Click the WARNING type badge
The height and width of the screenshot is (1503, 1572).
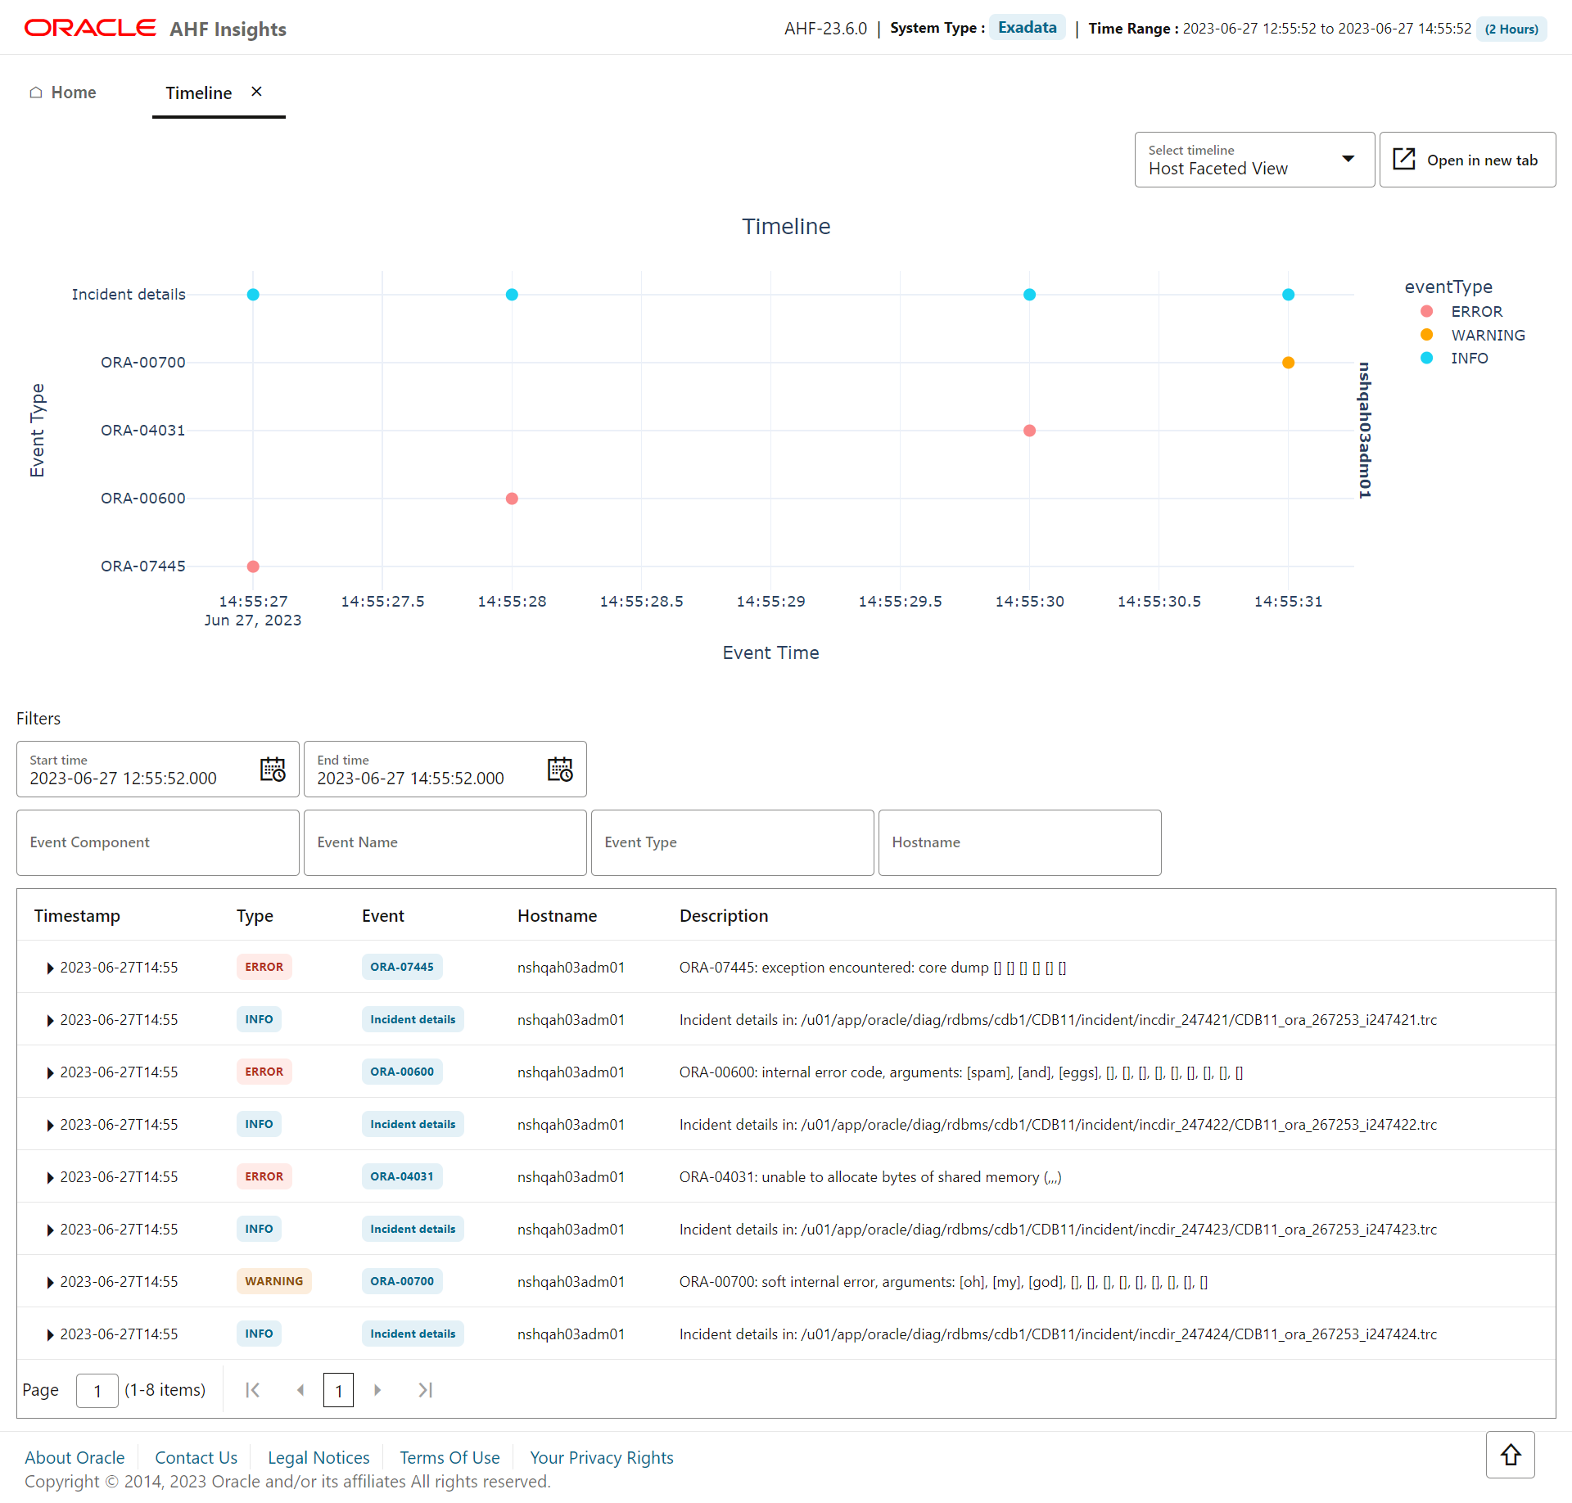tap(274, 1281)
